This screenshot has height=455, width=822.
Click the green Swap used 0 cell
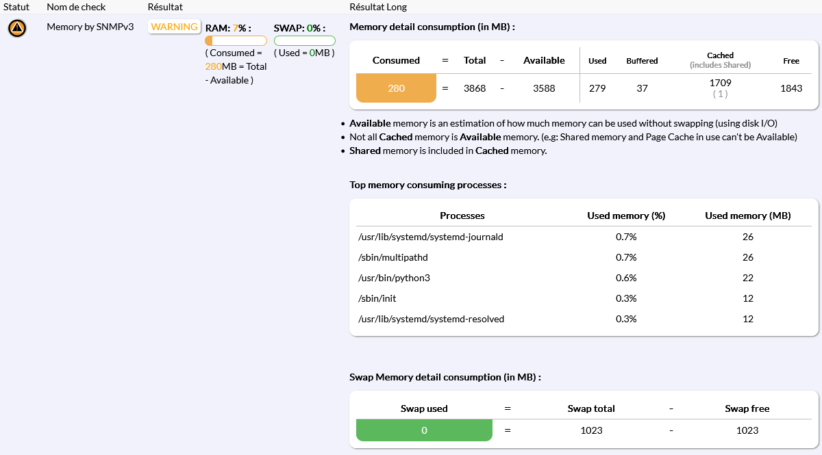click(x=424, y=430)
